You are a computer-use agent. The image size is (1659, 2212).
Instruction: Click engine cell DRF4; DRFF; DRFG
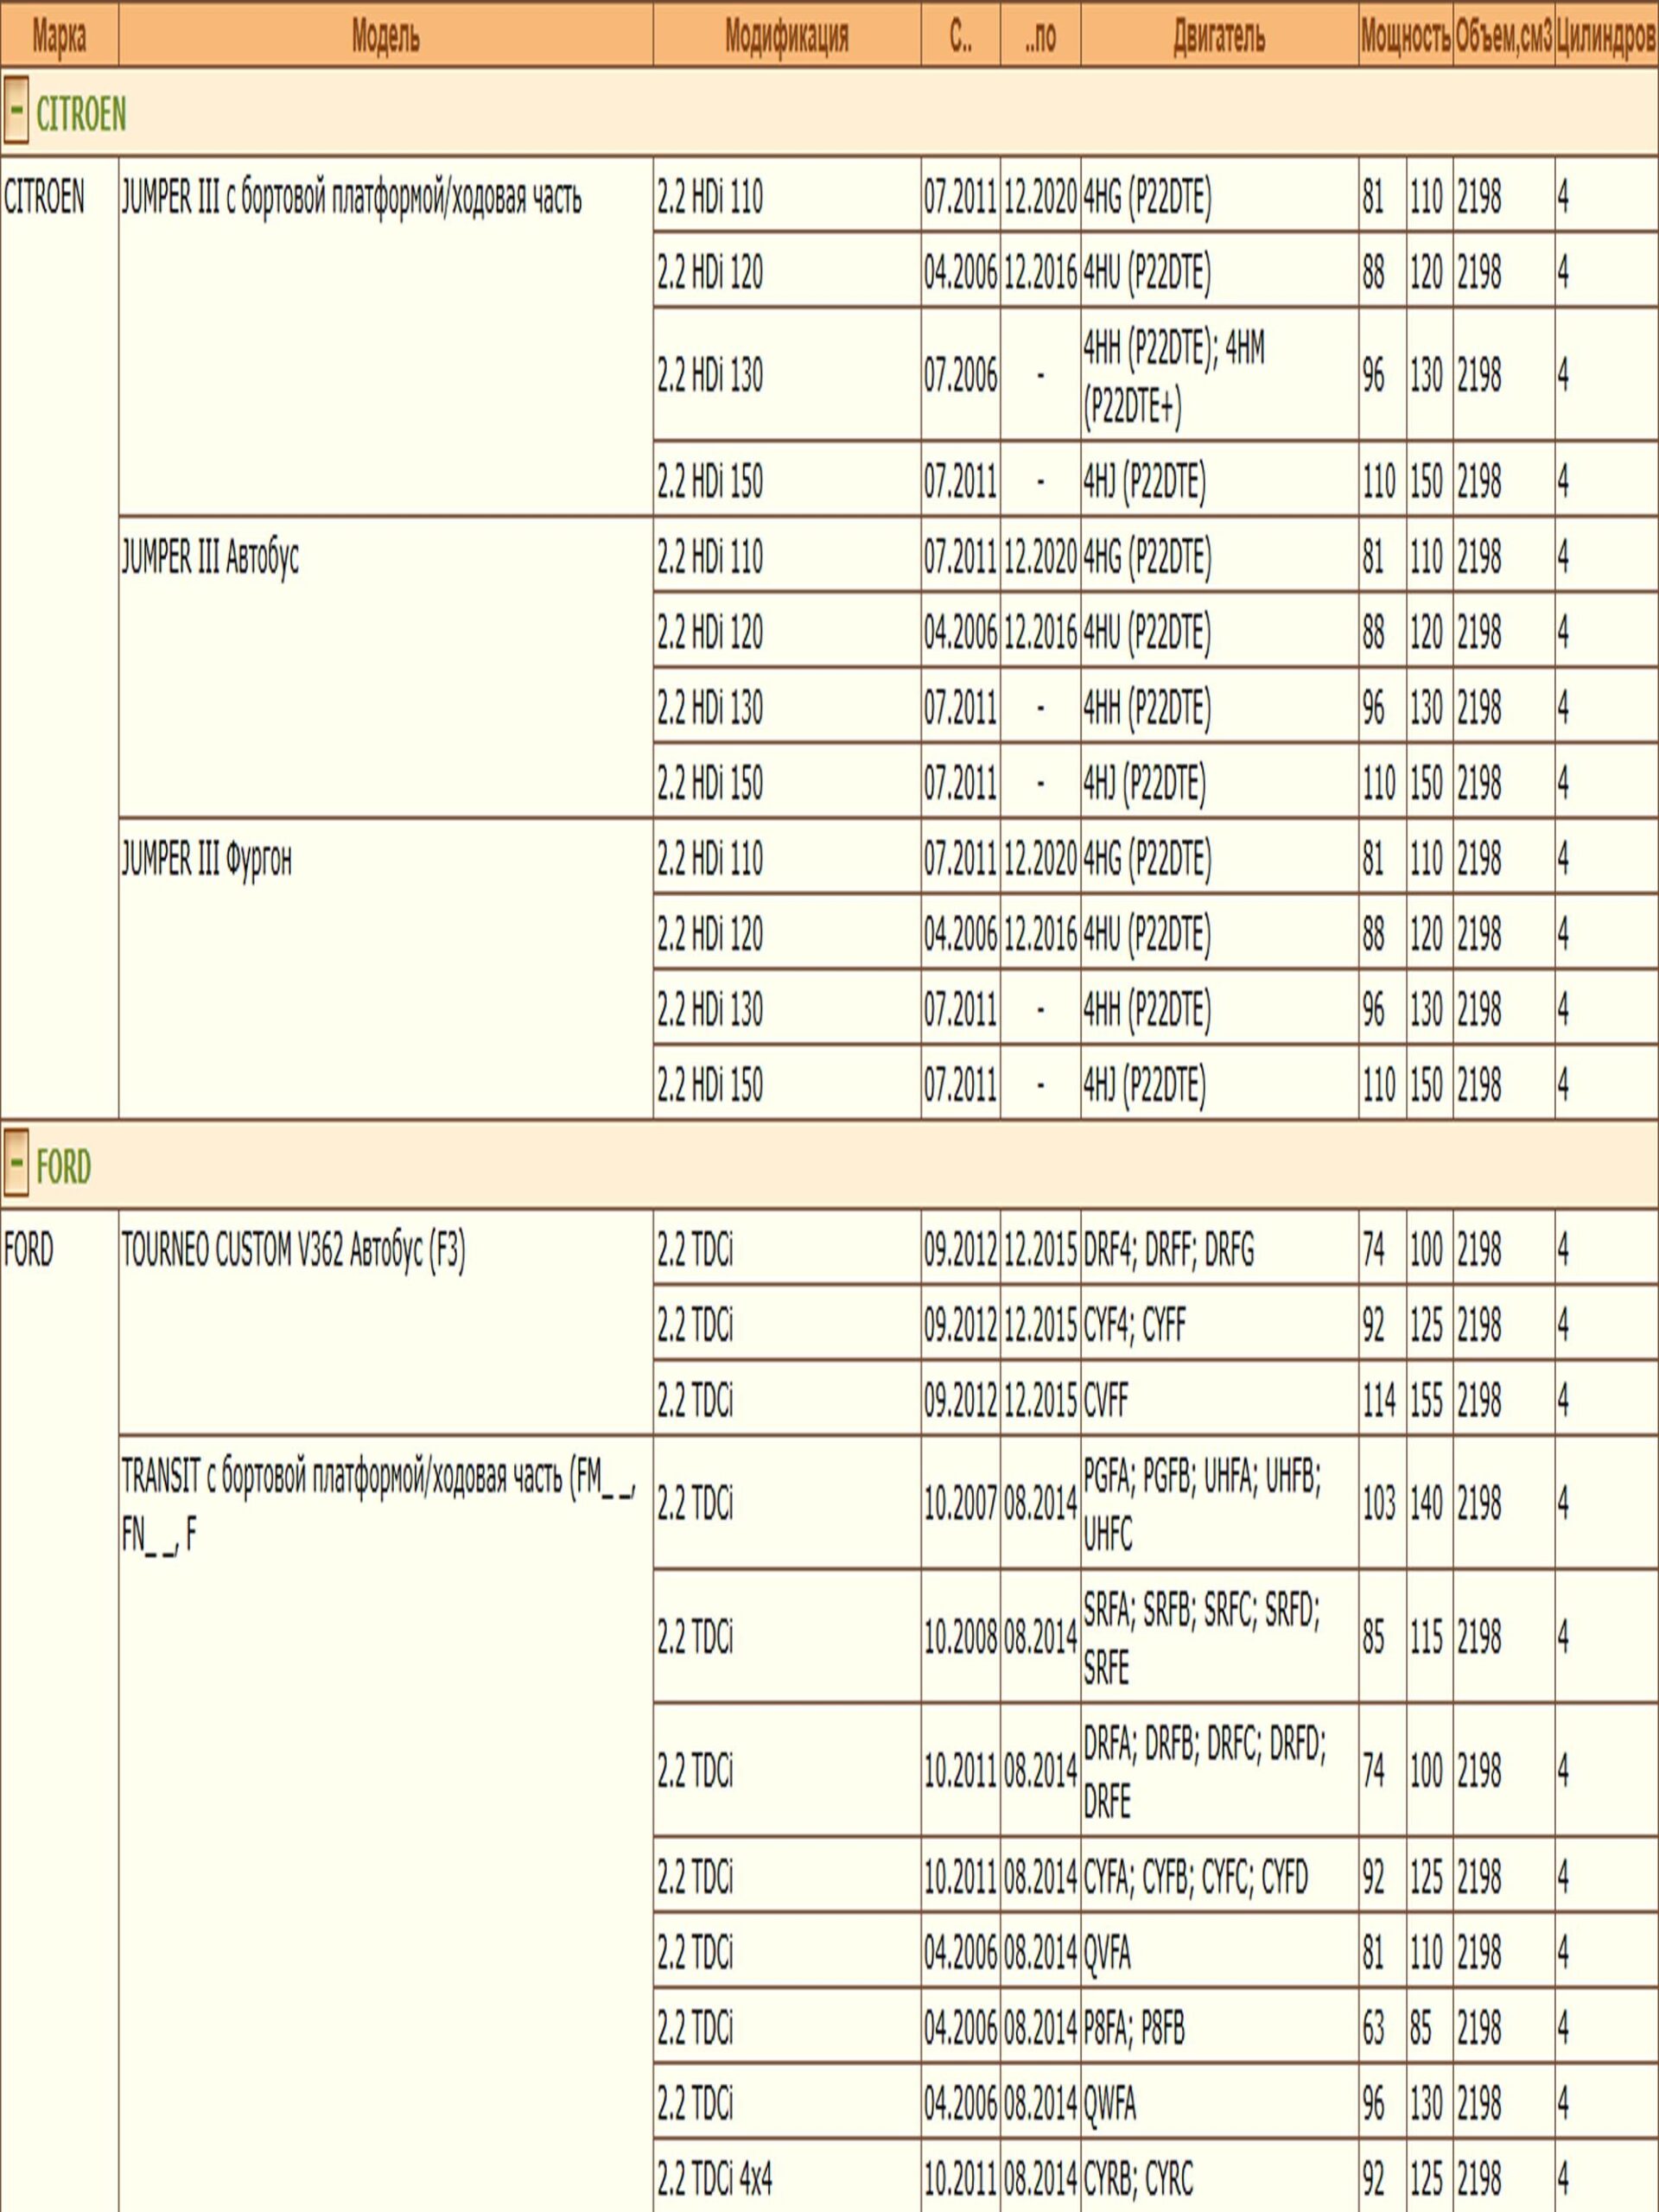point(1168,1250)
